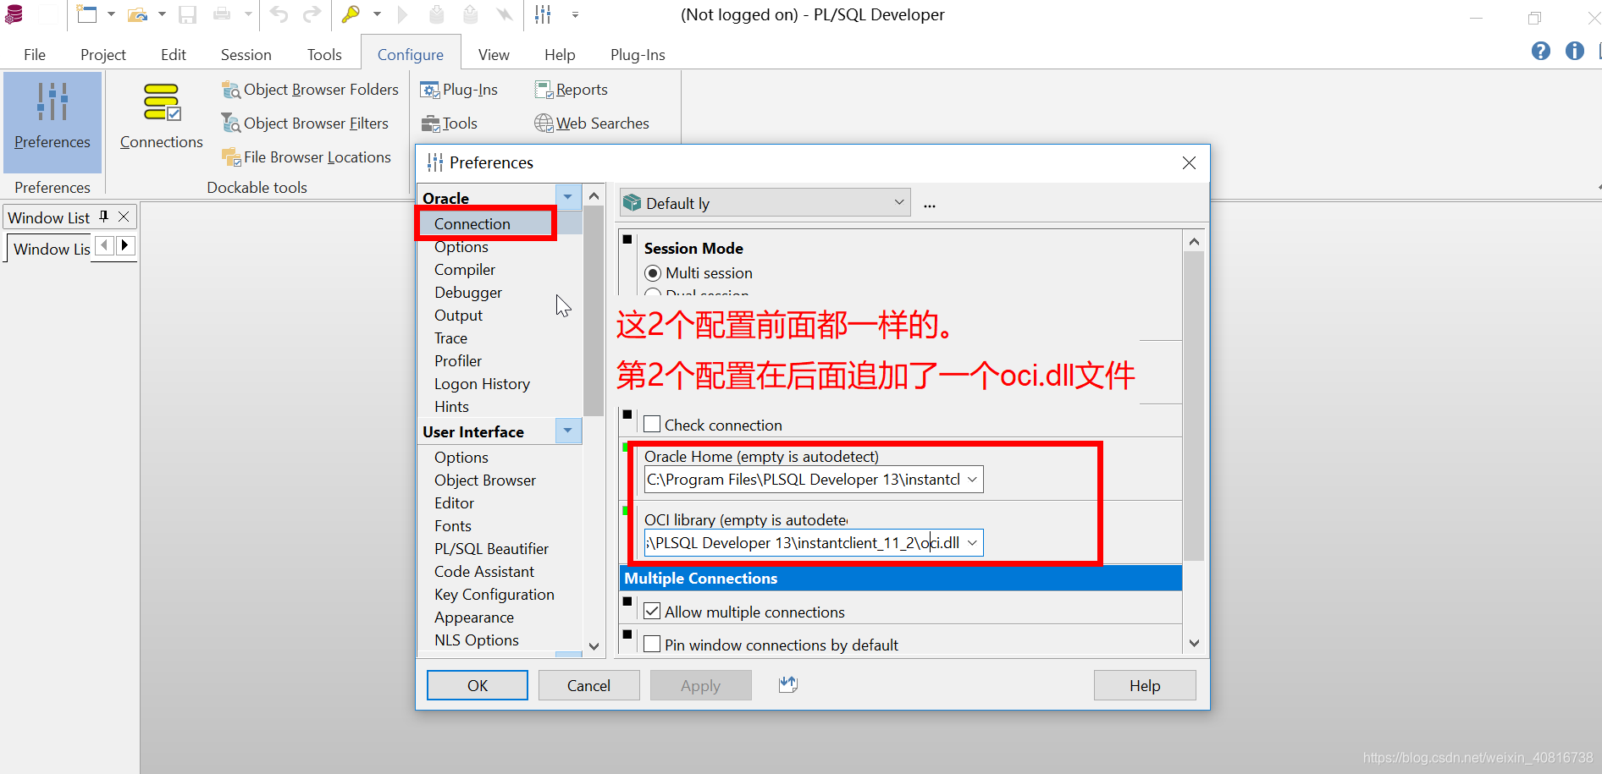Click the sliders Preferences icon in quick toolbar
This screenshot has height=774, width=1602.
point(543,14)
